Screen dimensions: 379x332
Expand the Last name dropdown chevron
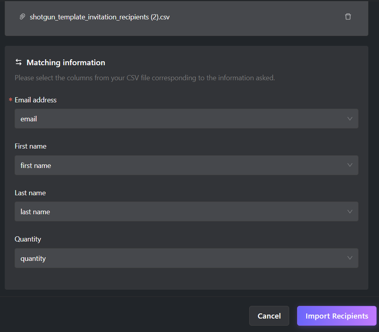[x=349, y=211]
